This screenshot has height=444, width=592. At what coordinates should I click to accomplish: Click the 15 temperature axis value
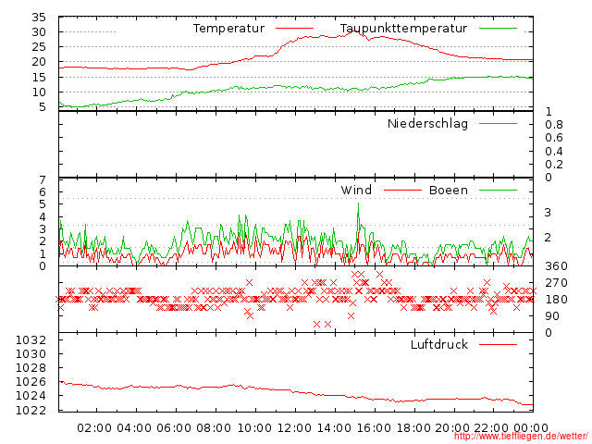39,78
